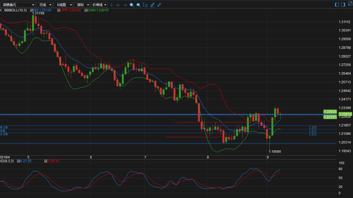This screenshot has height=198, width=353.
Task: Open the K线图 chart type dropdown
Action: [63, 5]
